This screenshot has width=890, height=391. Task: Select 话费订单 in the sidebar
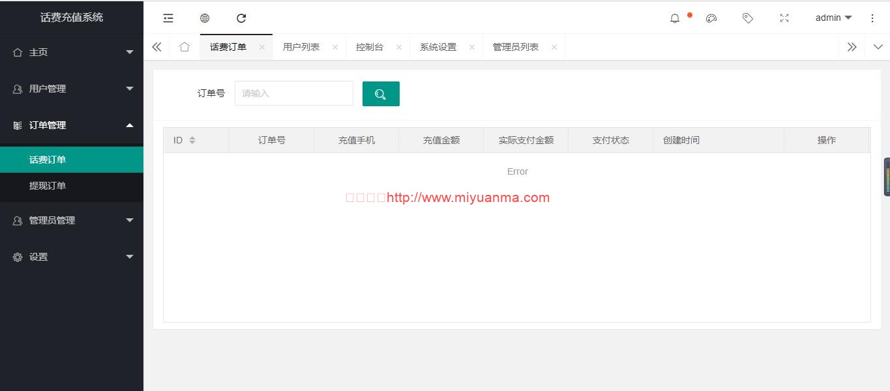(x=72, y=160)
